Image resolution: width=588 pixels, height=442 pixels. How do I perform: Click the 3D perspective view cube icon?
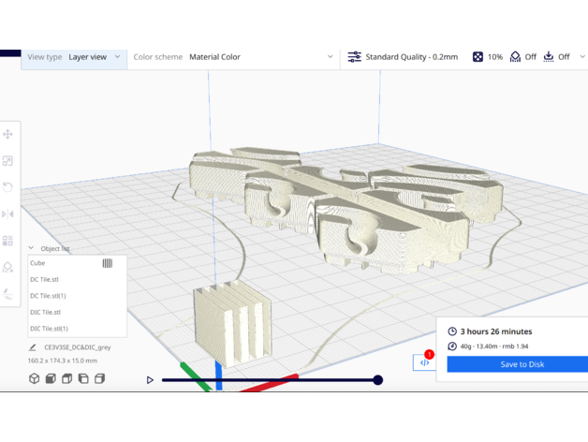point(35,378)
